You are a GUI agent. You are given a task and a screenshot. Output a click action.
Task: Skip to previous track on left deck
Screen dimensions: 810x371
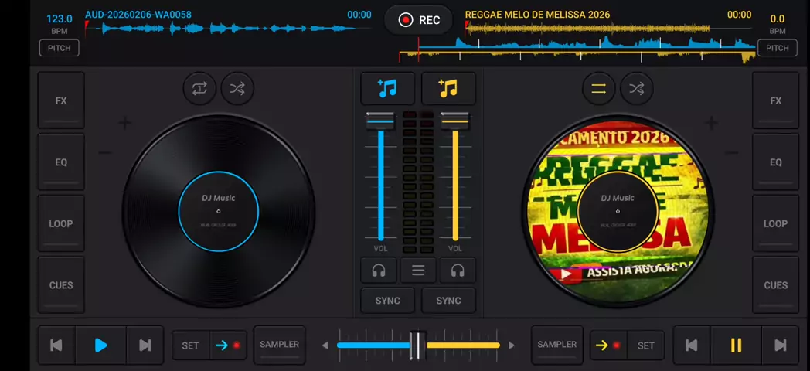56,345
